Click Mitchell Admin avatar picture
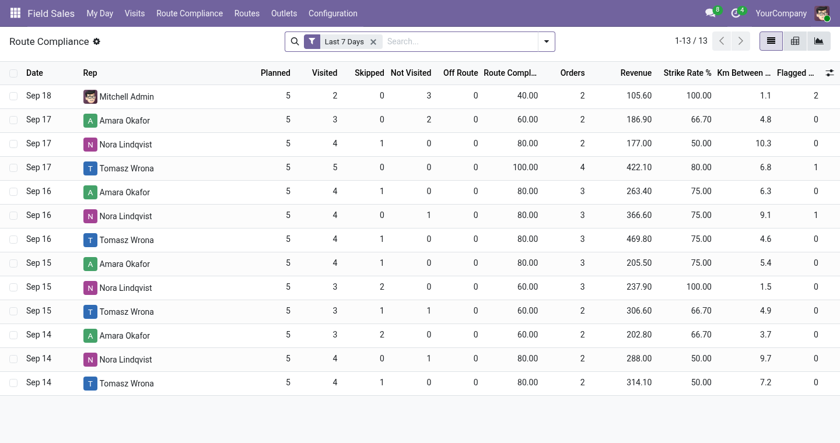Screen dimensions: 840x443 coord(90,97)
